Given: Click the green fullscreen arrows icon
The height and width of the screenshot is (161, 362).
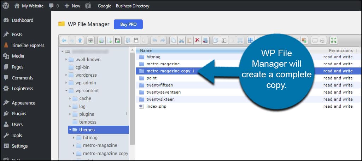Looking at the screenshot, I should 333,40.
